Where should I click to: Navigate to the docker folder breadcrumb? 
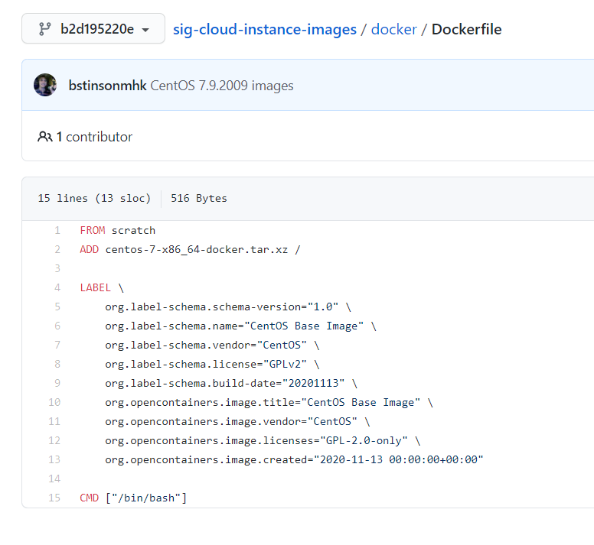pos(393,30)
